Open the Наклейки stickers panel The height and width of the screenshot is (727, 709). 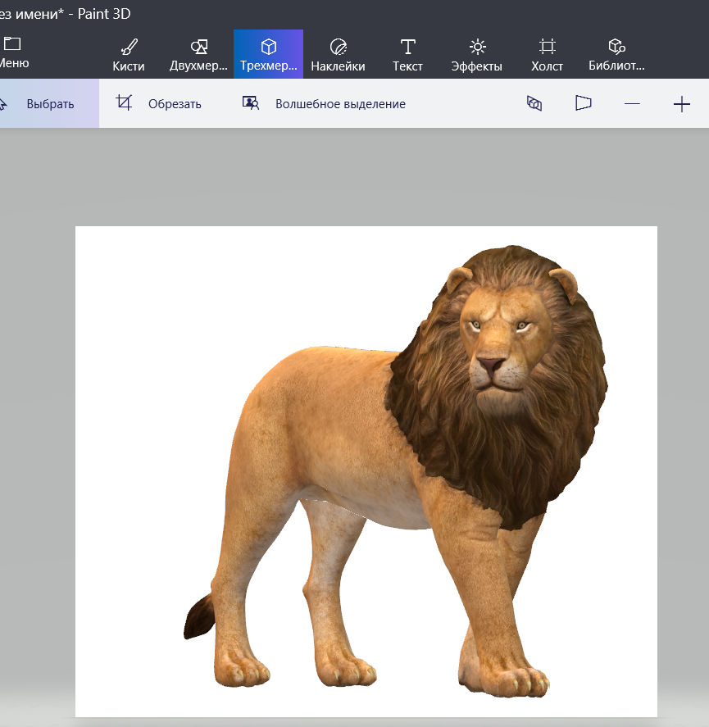coord(338,54)
